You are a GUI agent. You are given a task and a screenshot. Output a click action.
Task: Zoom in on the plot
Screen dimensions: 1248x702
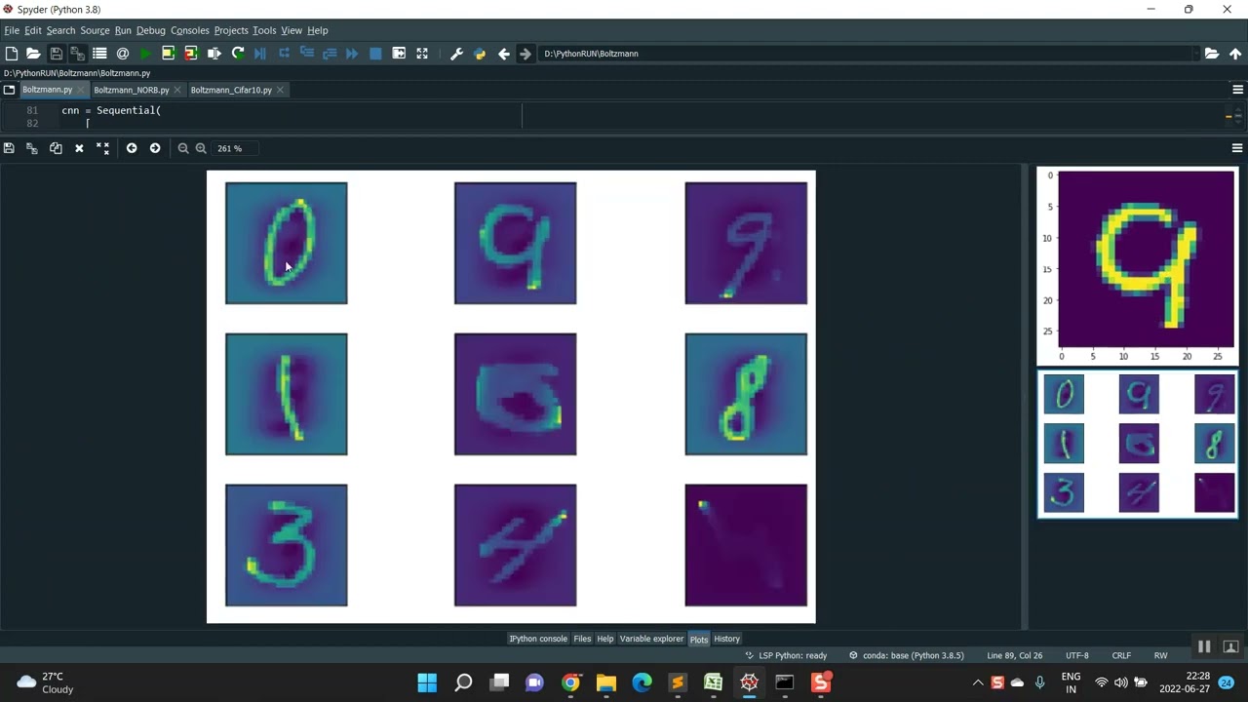coord(201,148)
